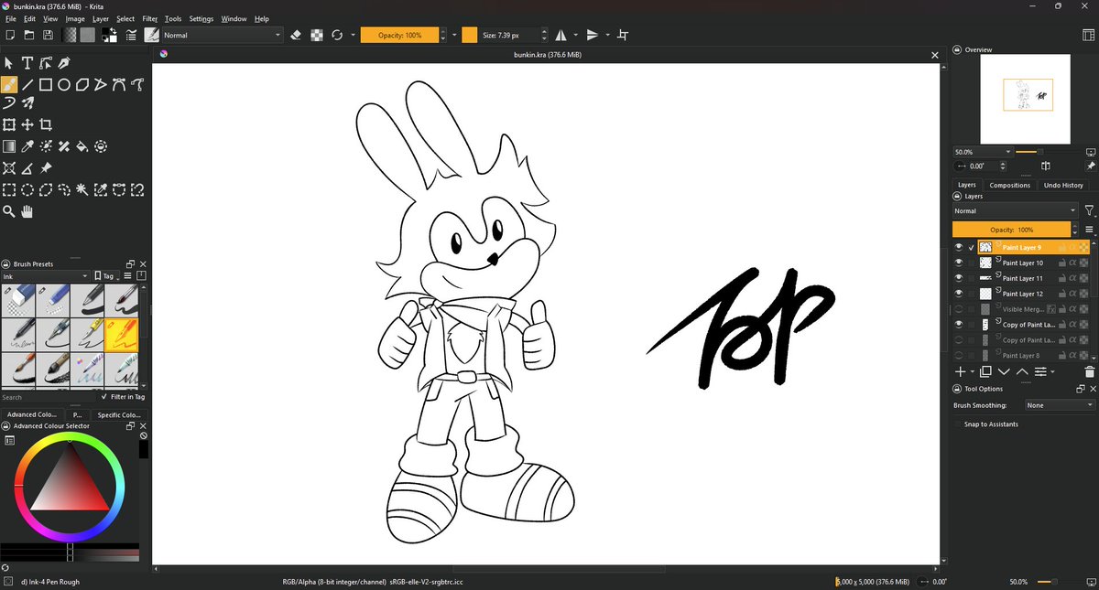Reload the original brush preset
The image size is (1099, 590).
[337, 35]
